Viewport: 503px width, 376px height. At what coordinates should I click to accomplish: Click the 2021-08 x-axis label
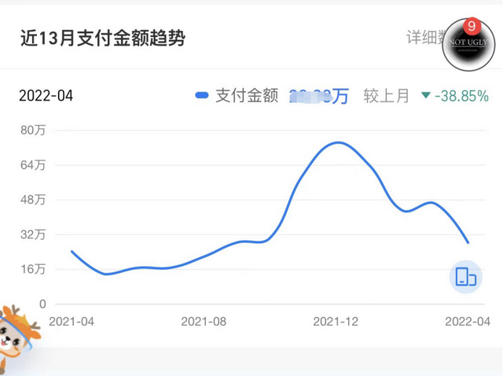pyautogui.click(x=204, y=322)
